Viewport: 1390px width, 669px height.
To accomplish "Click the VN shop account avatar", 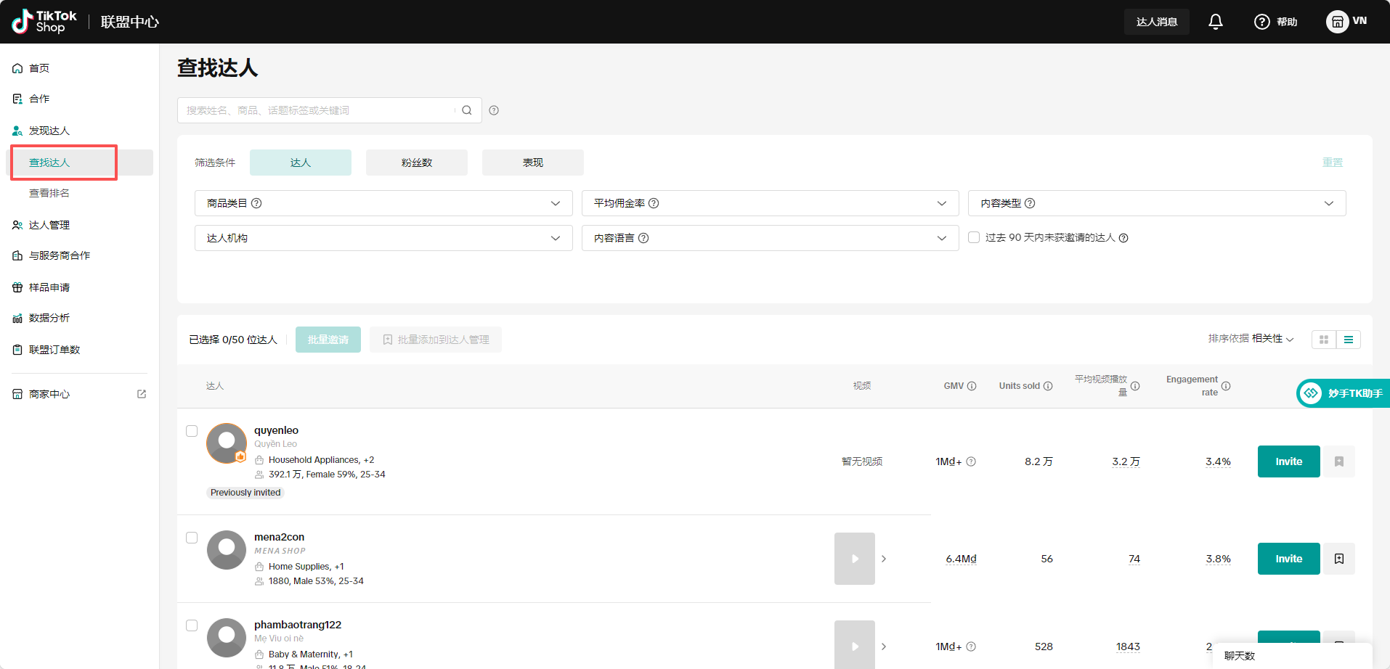I will 1337,22.
